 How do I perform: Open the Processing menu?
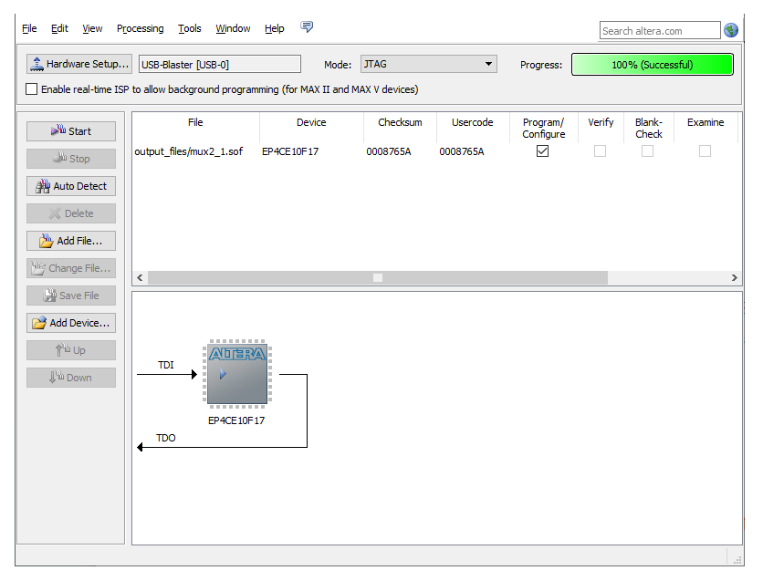pyautogui.click(x=140, y=28)
